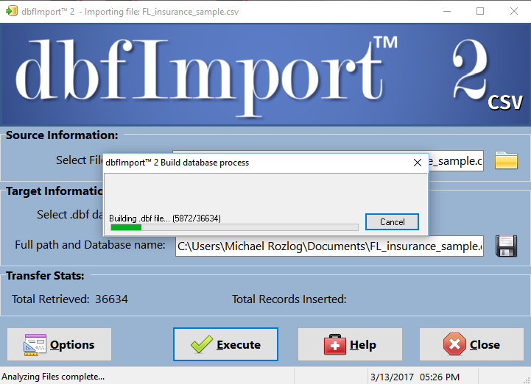Click the Execute button
Screen dimensions: 531x384
click(225, 344)
